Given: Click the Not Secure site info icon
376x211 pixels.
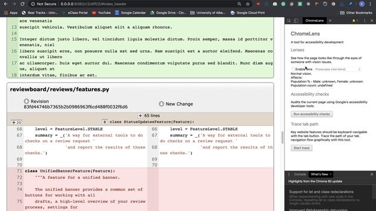Looking at the screenshot, I should 33,4.
